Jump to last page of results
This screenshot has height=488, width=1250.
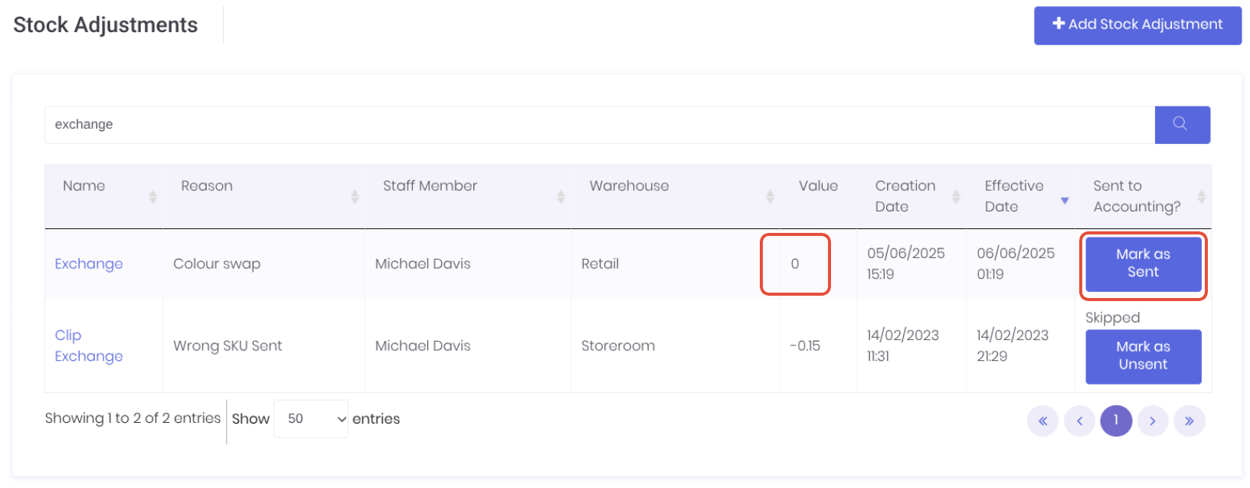click(x=1189, y=421)
